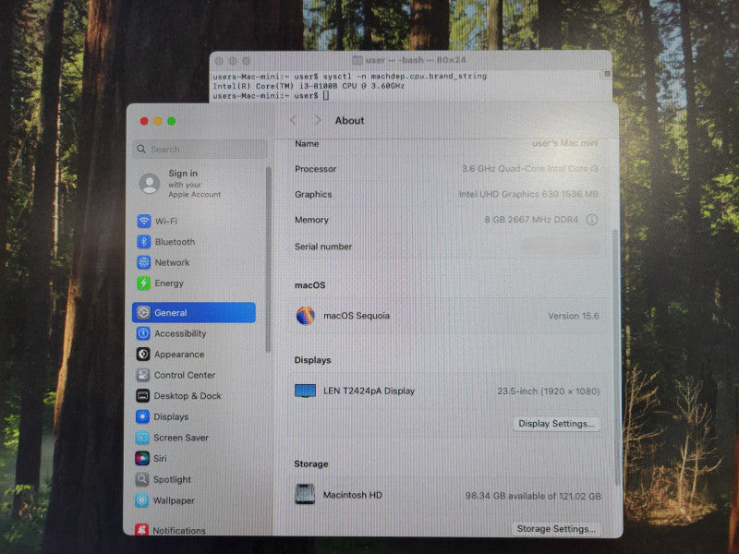The image size is (739, 554).
Task: Click the "Macintosh HD" label
Action: coord(353,495)
